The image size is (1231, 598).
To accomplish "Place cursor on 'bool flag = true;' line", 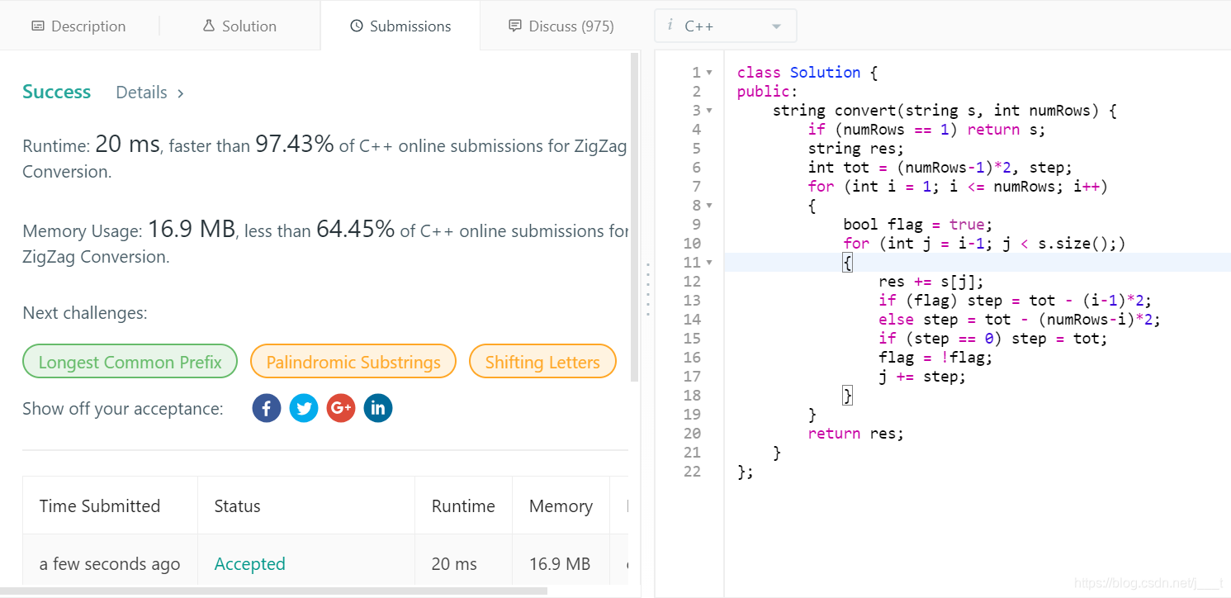I will 918,225.
